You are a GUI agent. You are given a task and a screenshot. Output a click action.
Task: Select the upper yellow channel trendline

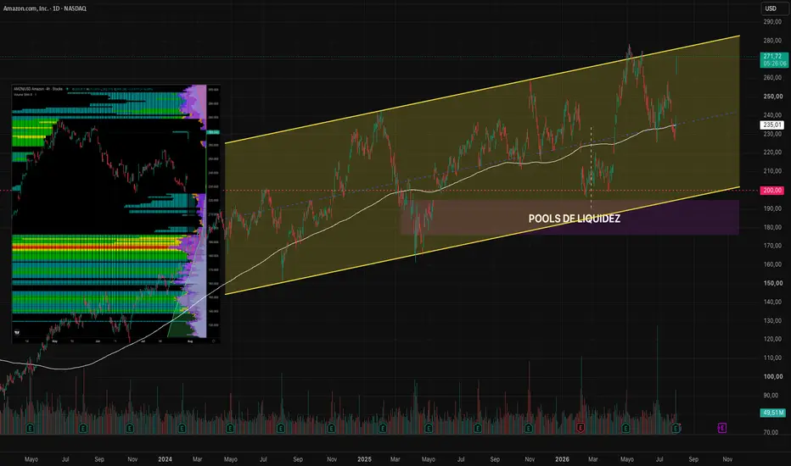[x=482, y=90]
